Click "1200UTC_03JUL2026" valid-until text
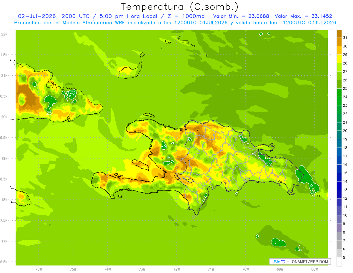This screenshot has width=353, height=273. 309,23
